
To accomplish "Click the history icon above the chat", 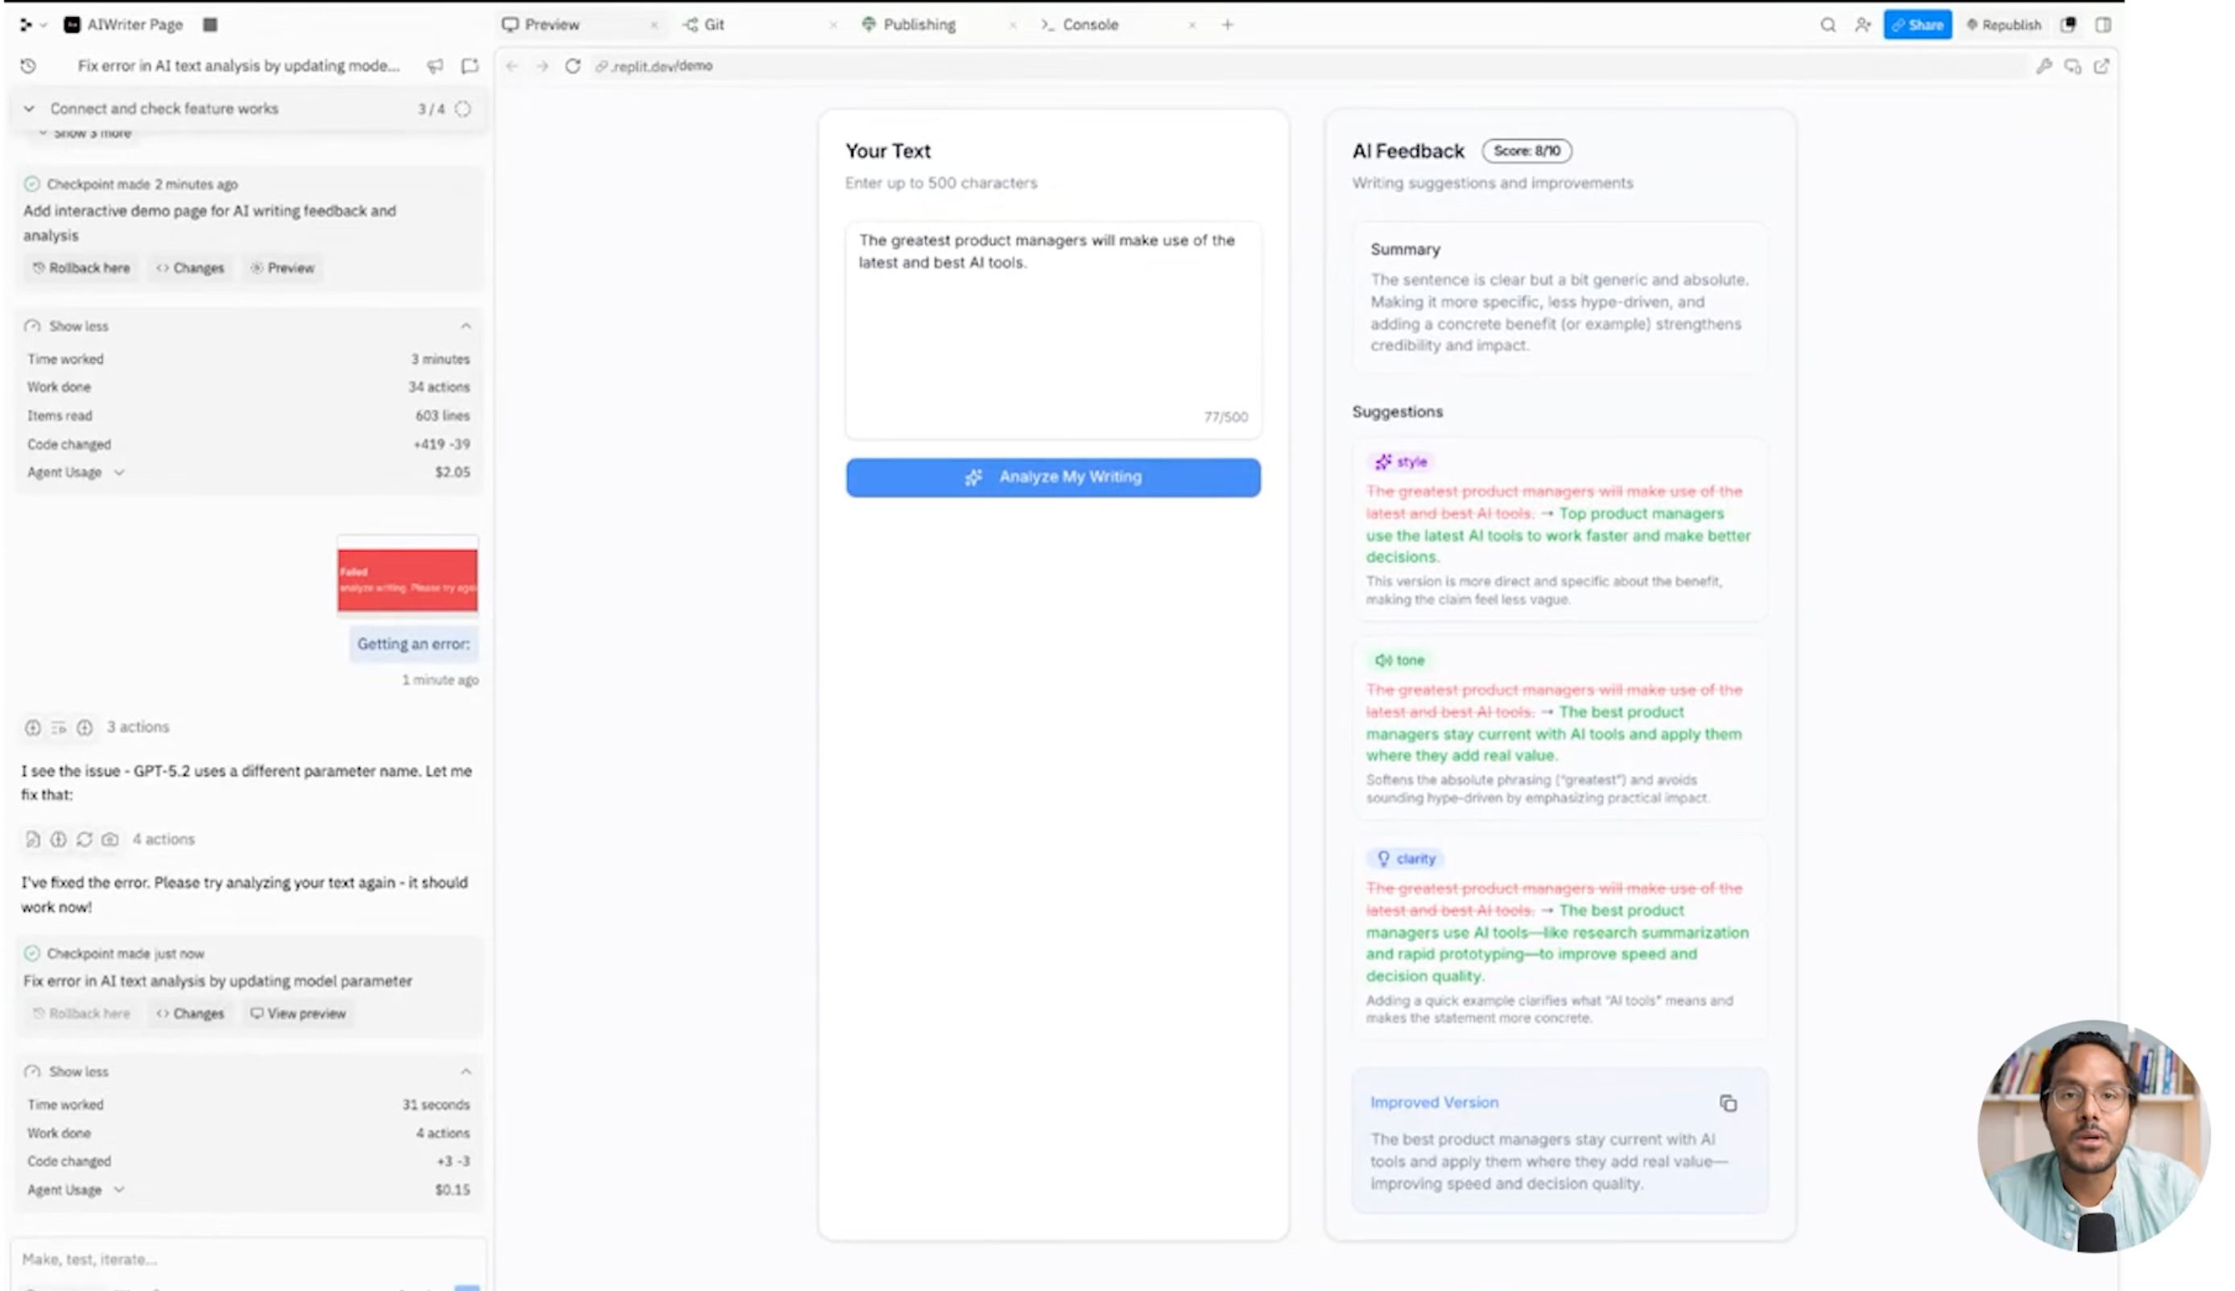I will (x=28, y=66).
